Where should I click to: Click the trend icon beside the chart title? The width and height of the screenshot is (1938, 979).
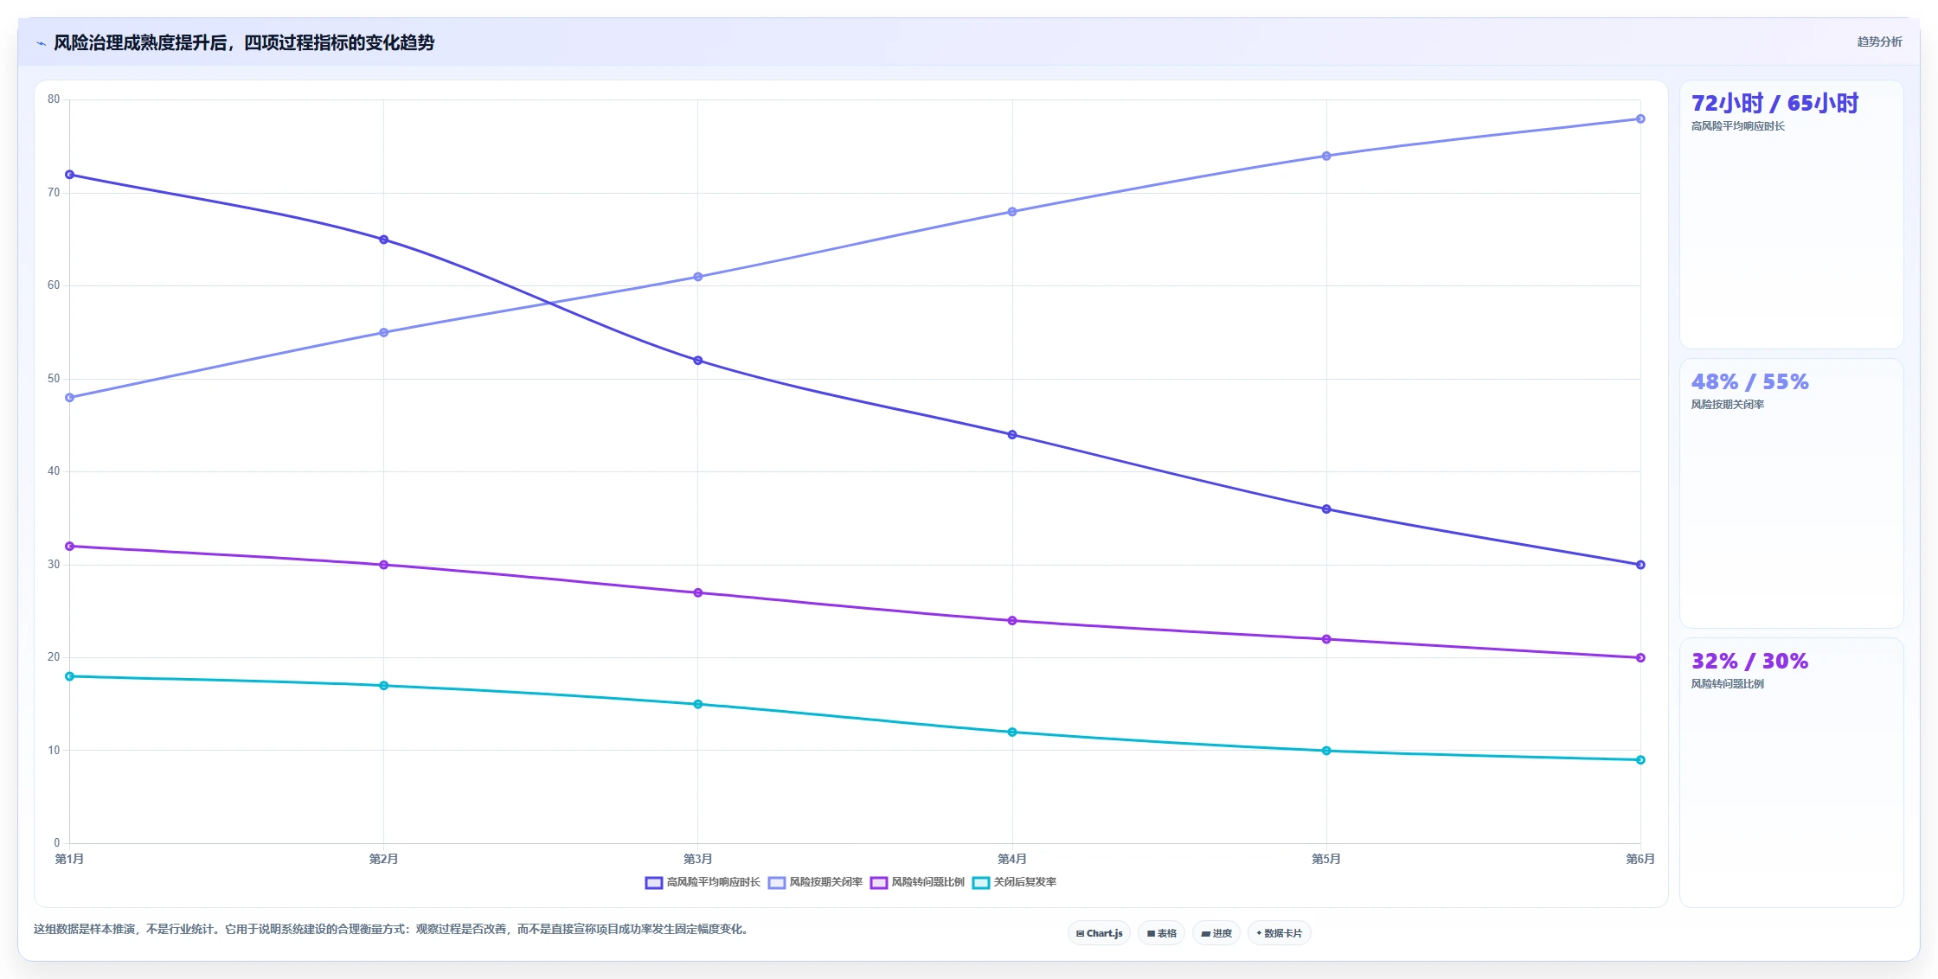[41, 43]
